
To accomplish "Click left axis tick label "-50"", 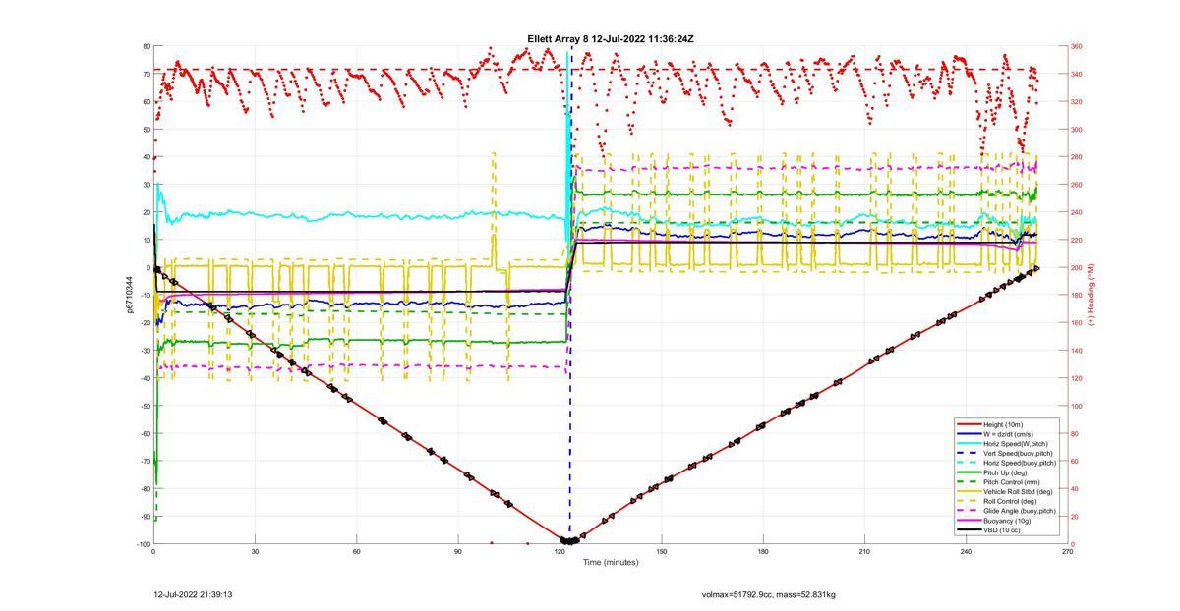I will (145, 407).
